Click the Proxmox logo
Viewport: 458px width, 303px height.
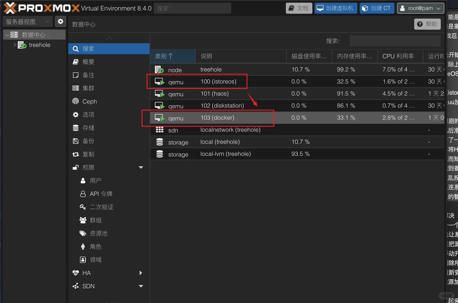pyautogui.click(x=42, y=8)
